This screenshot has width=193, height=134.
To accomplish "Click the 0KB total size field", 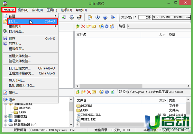I will [x=145, y=17].
